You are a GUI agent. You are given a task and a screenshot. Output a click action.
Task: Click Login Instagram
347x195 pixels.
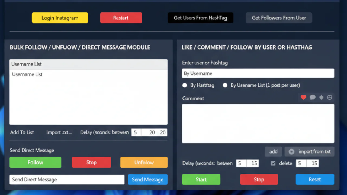click(60, 18)
